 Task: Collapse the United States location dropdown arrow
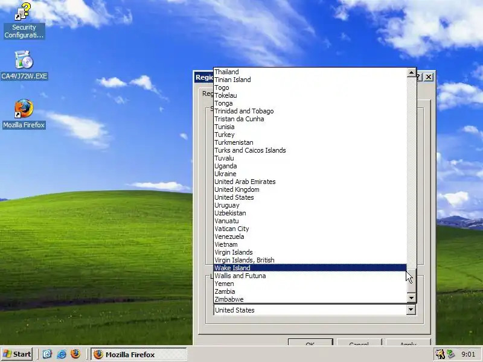pyautogui.click(x=411, y=310)
